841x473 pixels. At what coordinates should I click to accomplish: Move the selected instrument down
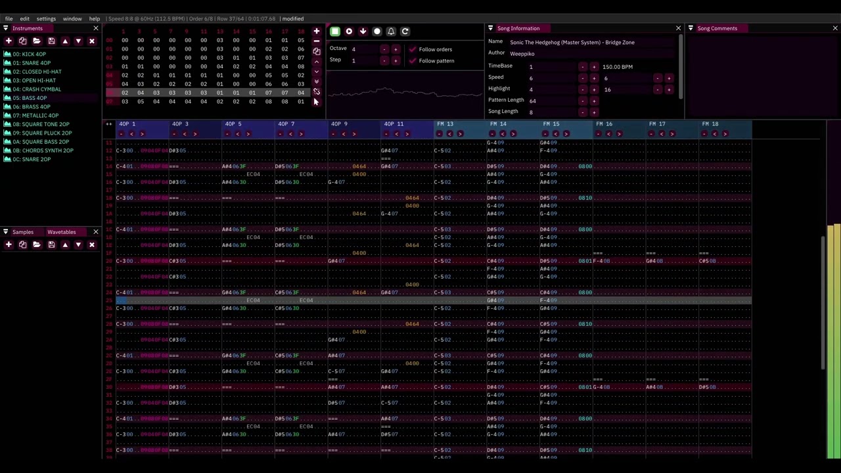[x=78, y=41]
